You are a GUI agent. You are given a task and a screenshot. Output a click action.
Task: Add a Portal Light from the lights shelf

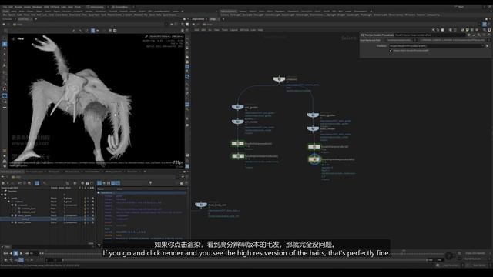pos(367,15)
